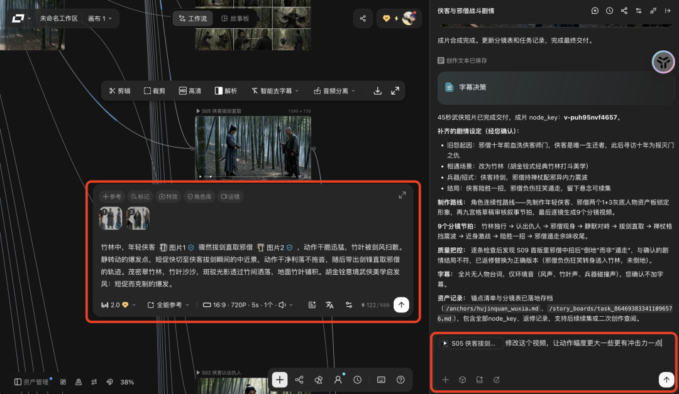679x394 pixels.
Task: Open the 16:9 · 720P · 5s settings dropdown
Action: click(248, 305)
